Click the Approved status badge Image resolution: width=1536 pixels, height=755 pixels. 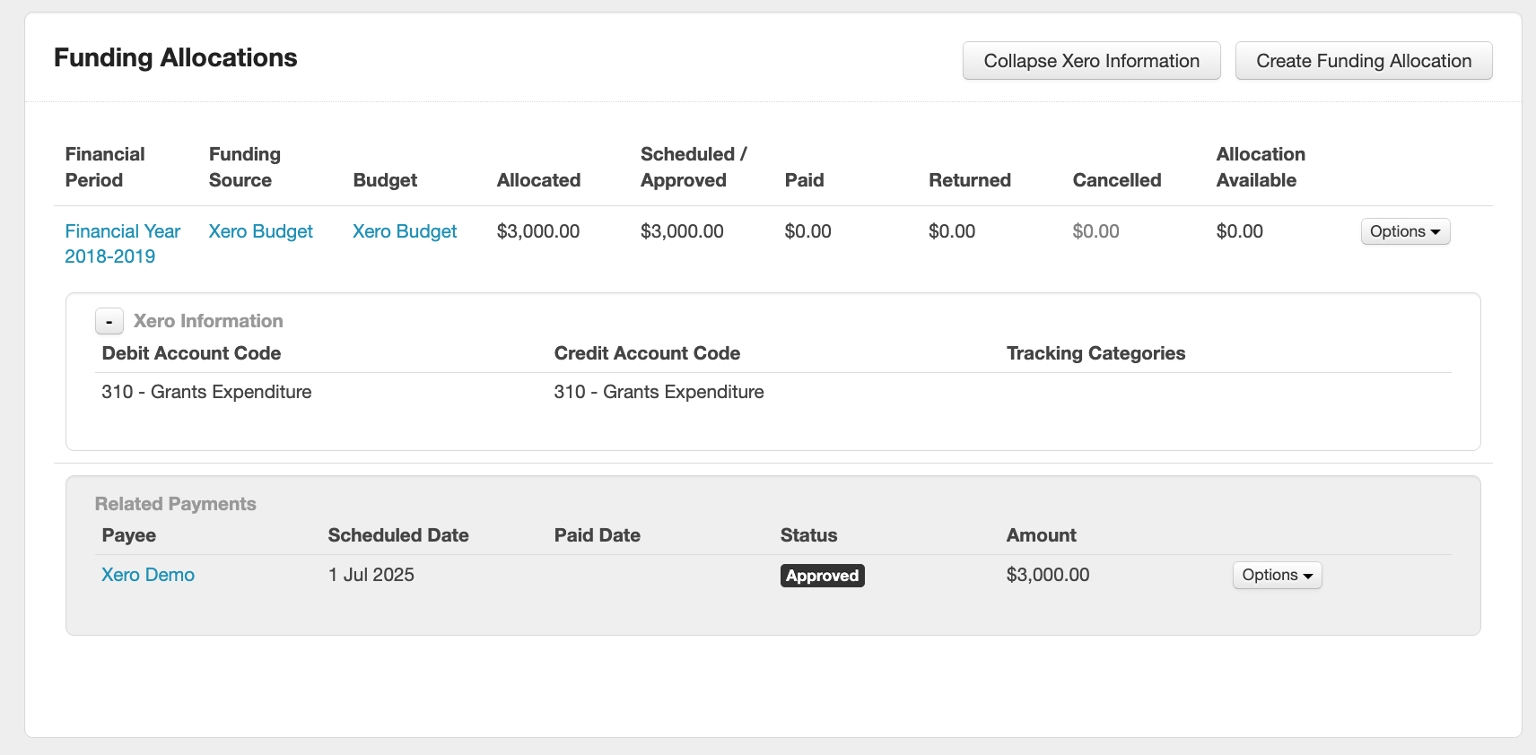point(822,576)
